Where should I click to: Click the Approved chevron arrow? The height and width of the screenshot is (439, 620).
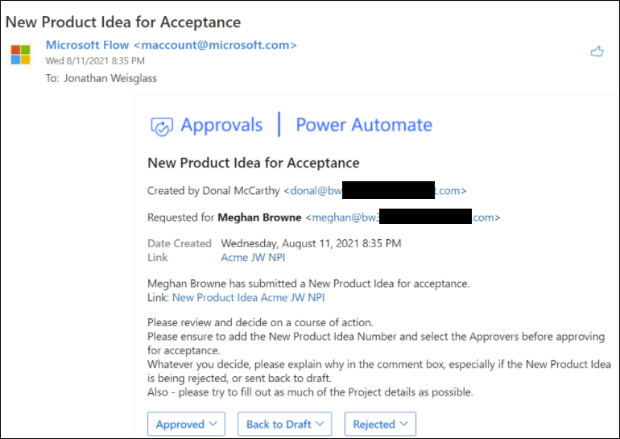click(213, 424)
